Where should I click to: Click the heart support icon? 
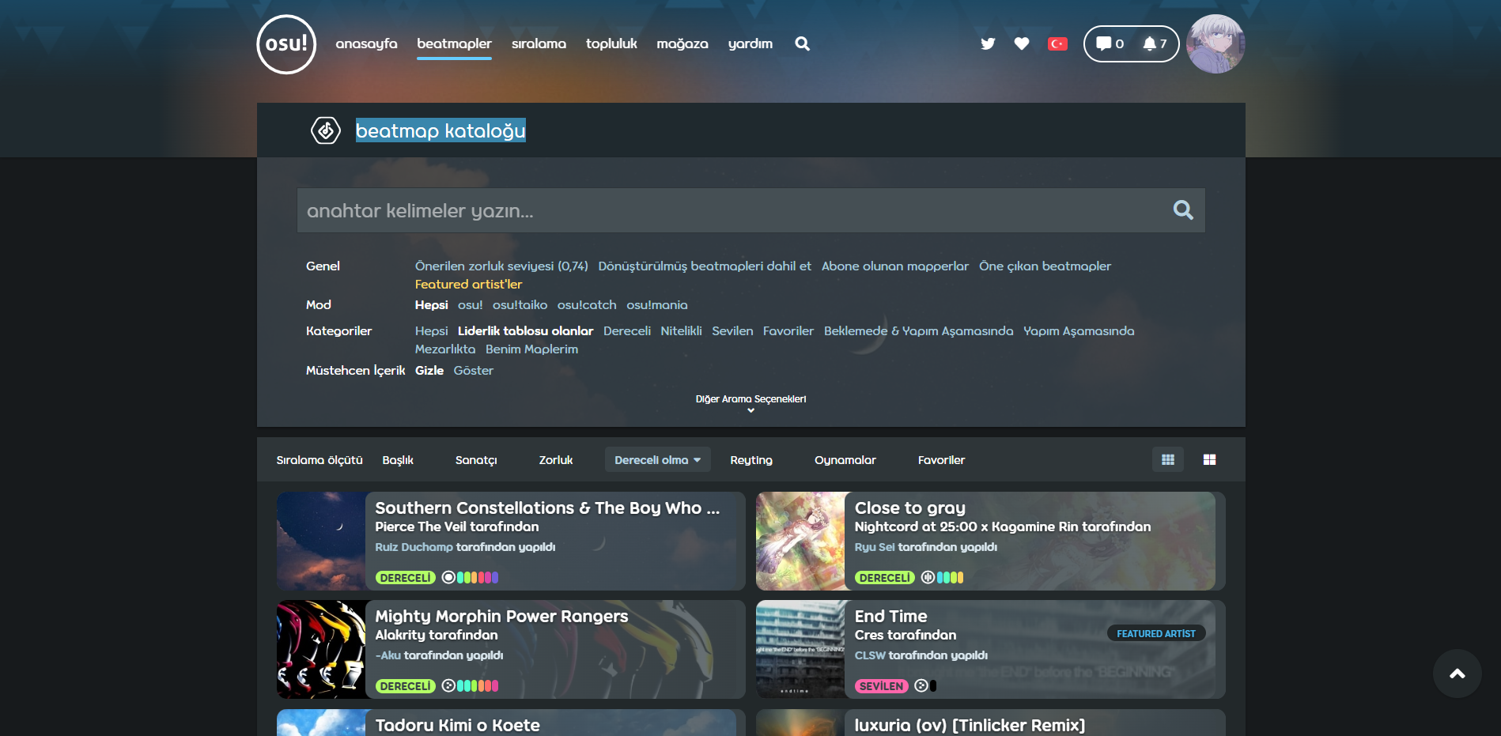[x=1022, y=43]
